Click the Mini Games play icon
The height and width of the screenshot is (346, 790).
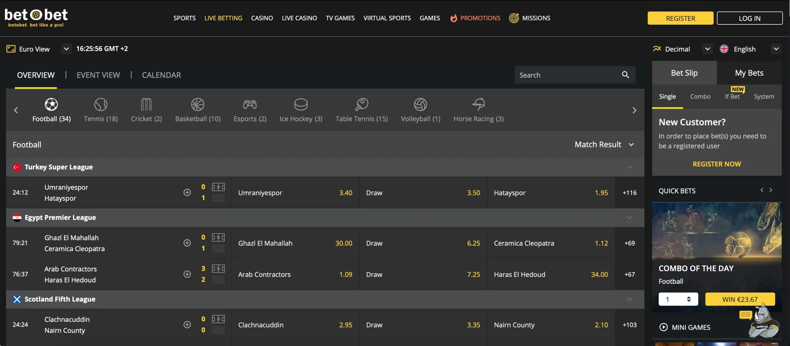pyautogui.click(x=663, y=327)
